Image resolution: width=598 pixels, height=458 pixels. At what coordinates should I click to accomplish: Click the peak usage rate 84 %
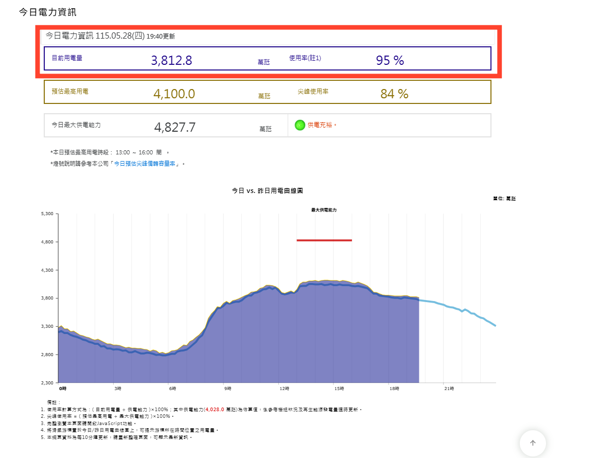[x=394, y=94]
